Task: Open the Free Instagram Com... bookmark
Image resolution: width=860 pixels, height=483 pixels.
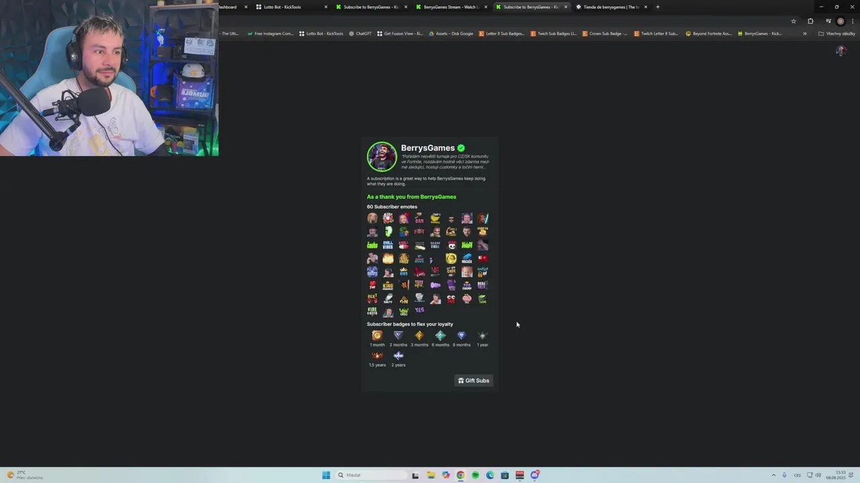Action: tap(270, 34)
